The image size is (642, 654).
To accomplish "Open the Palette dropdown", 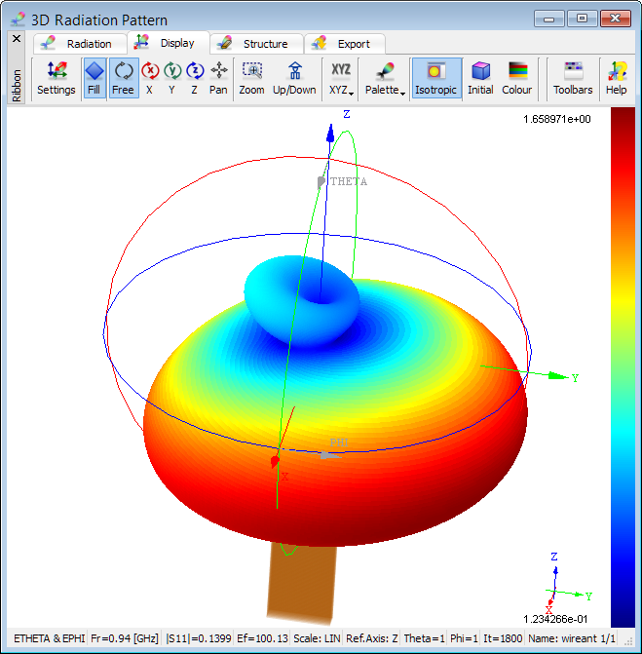I will click(384, 79).
